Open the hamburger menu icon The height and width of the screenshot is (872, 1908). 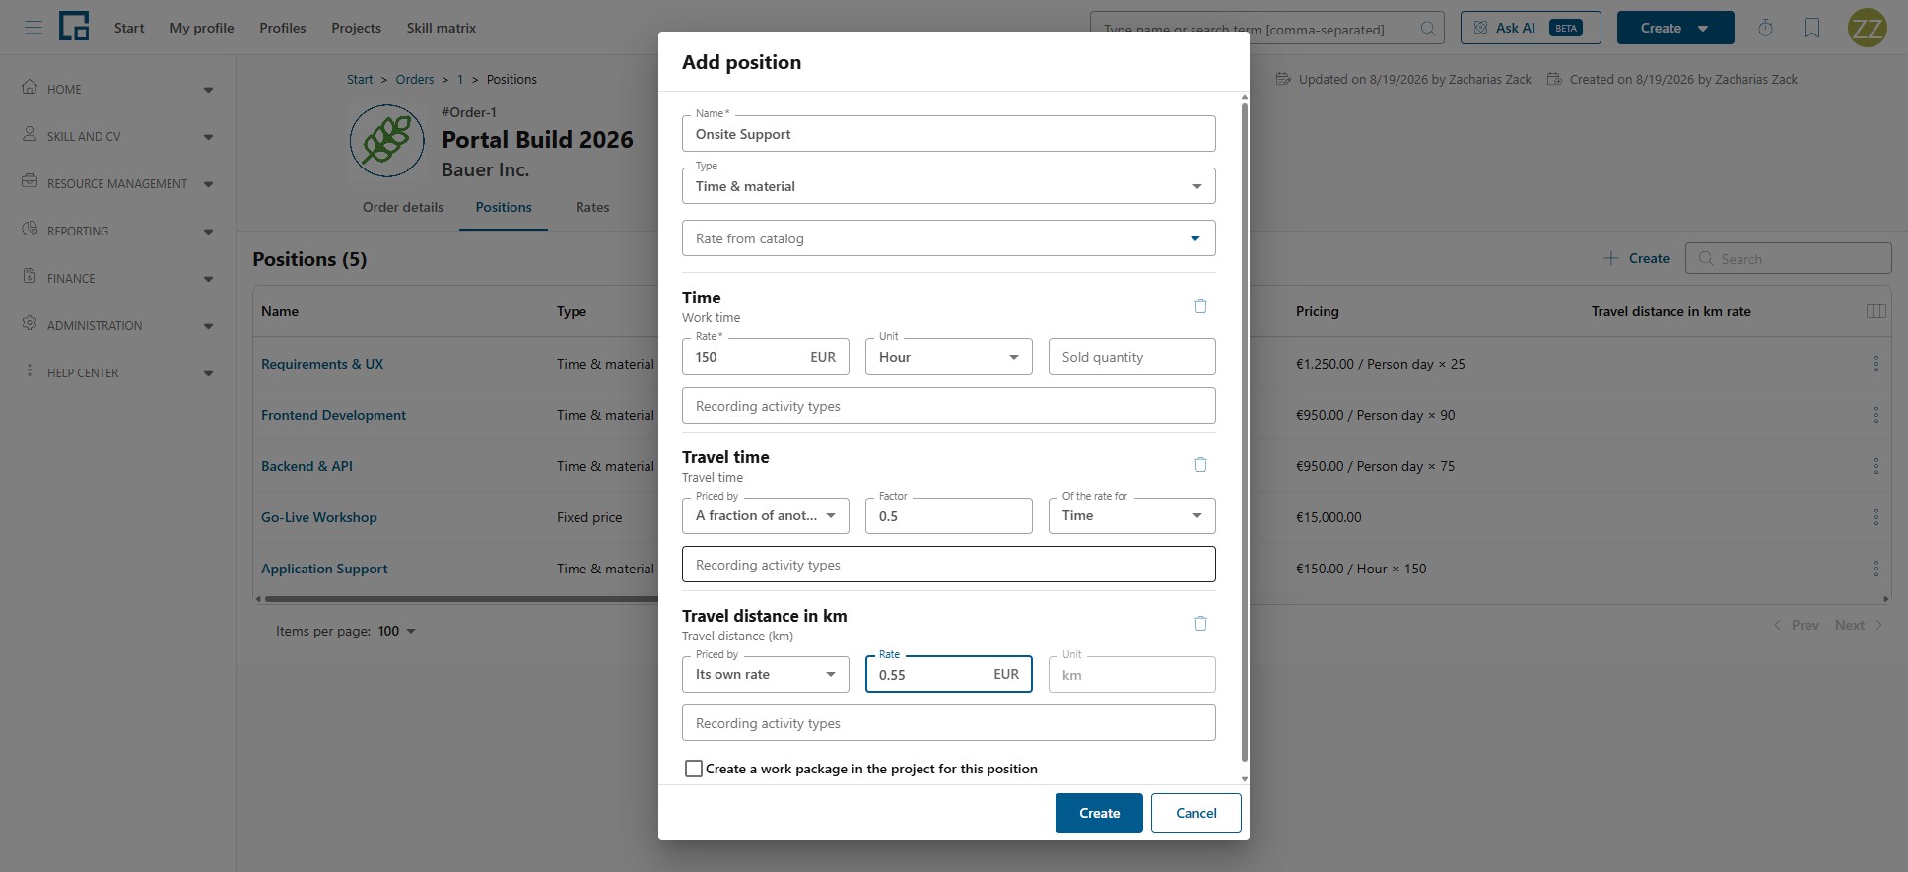pos(34,28)
